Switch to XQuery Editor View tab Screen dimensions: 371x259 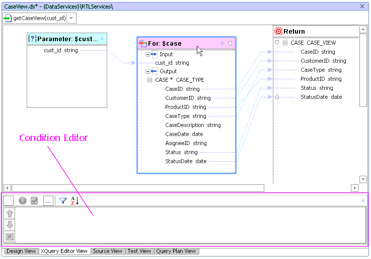point(64,251)
